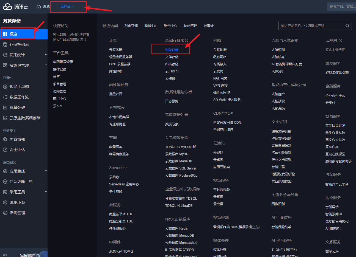Open 智能导诊 under 医疗服务
The width and height of the screenshot is (356, 257).
[x=332, y=207]
